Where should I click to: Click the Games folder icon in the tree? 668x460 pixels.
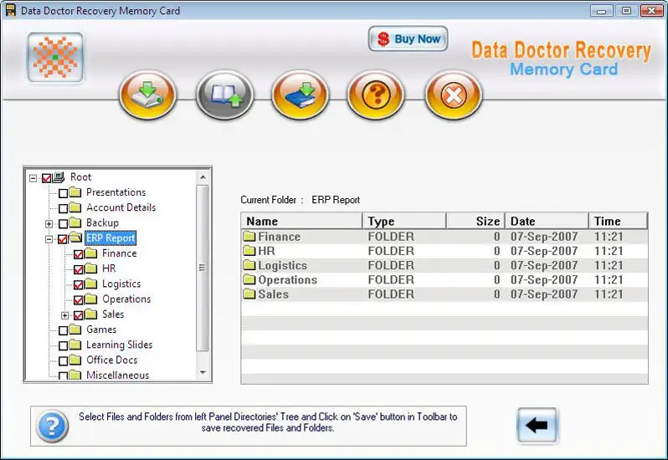tap(75, 330)
